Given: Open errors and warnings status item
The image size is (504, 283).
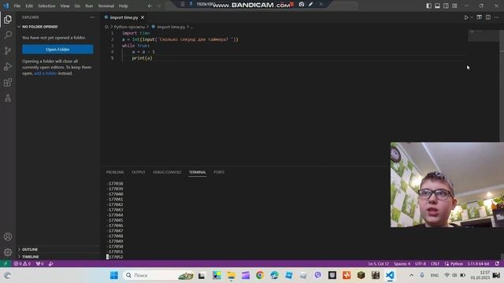Looking at the screenshot, I should 22,264.
